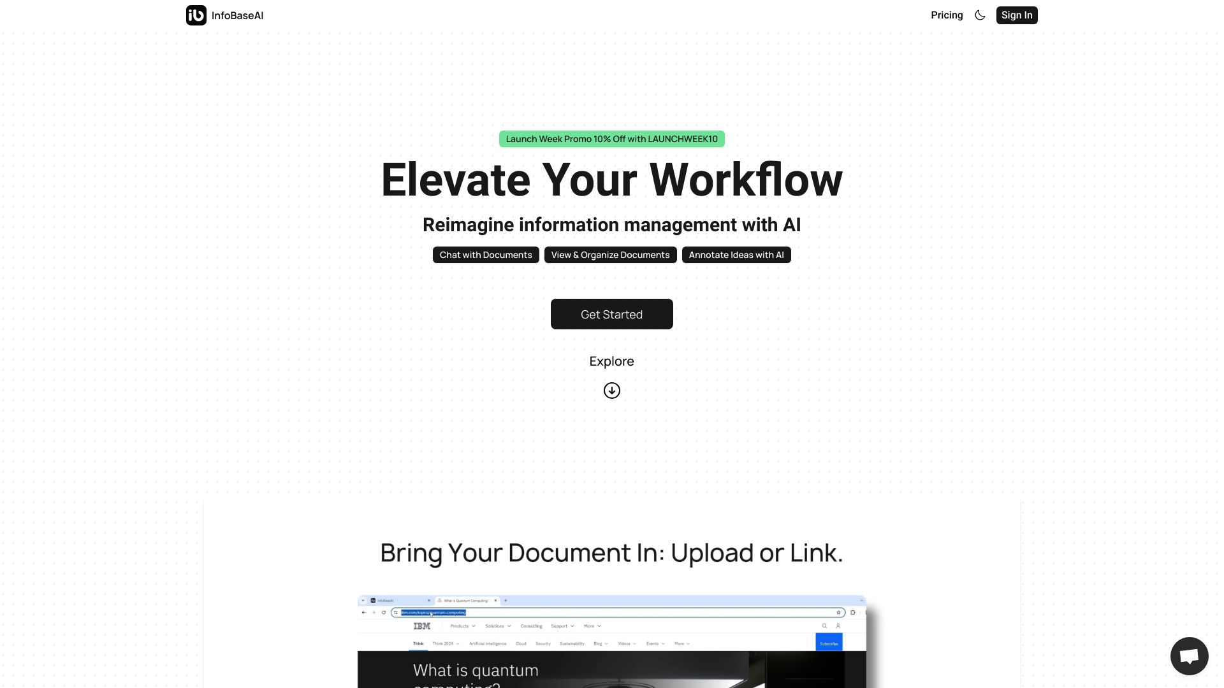Open the chat support bubble icon

pos(1189,656)
